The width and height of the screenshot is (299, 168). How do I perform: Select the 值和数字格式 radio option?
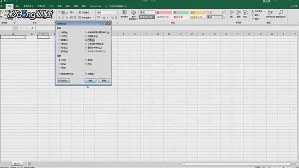click(93, 48)
